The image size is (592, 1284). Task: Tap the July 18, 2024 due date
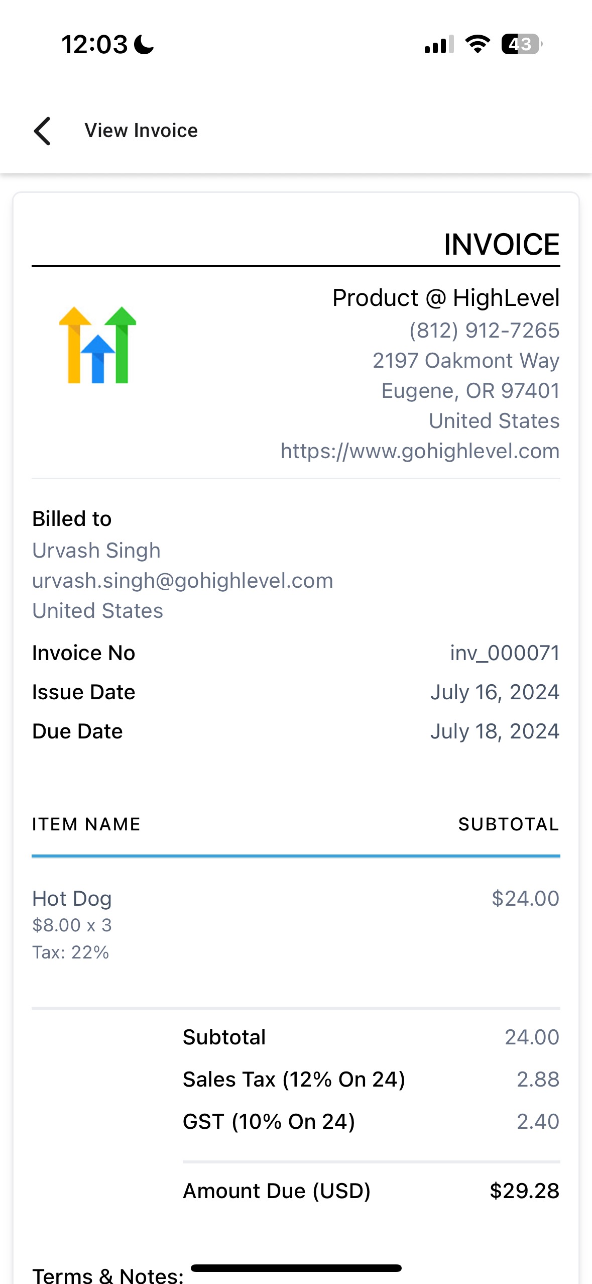pos(495,731)
